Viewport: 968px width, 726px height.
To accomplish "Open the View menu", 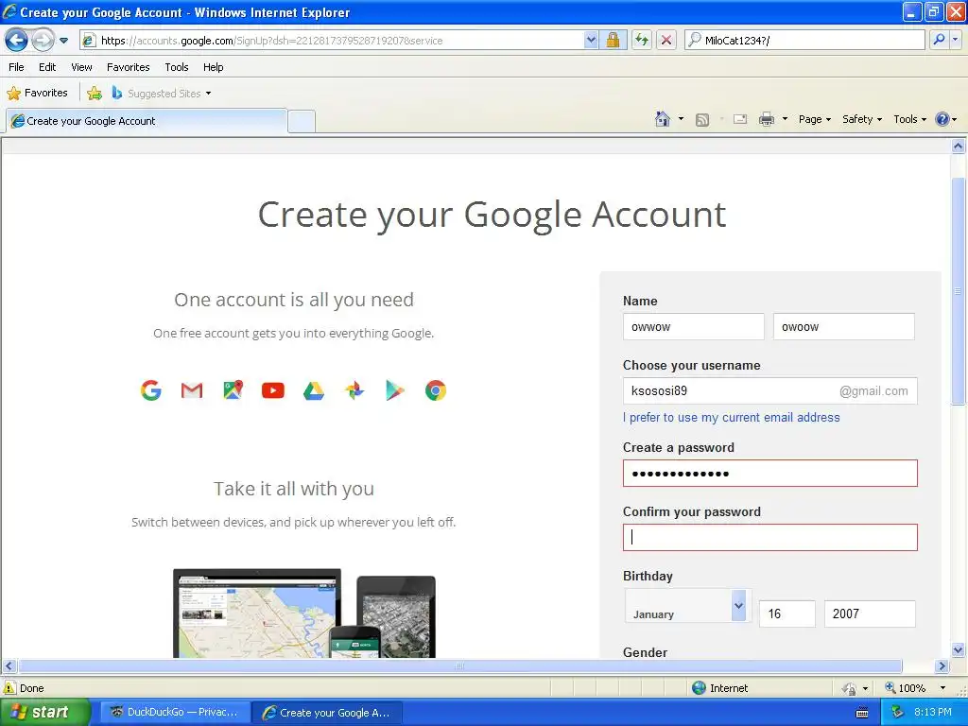I will 81,67.
